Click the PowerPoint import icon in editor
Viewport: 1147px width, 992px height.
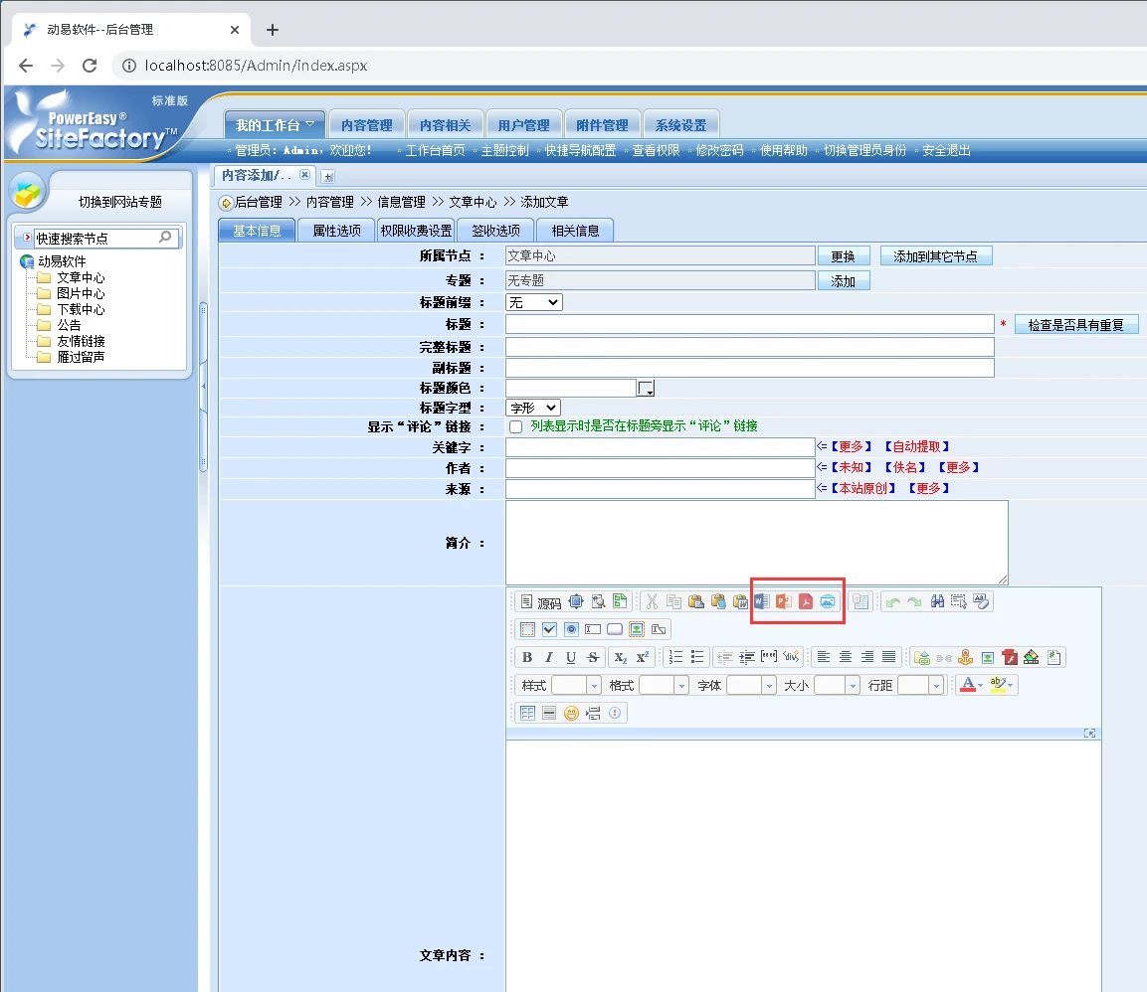pos(784,601)
